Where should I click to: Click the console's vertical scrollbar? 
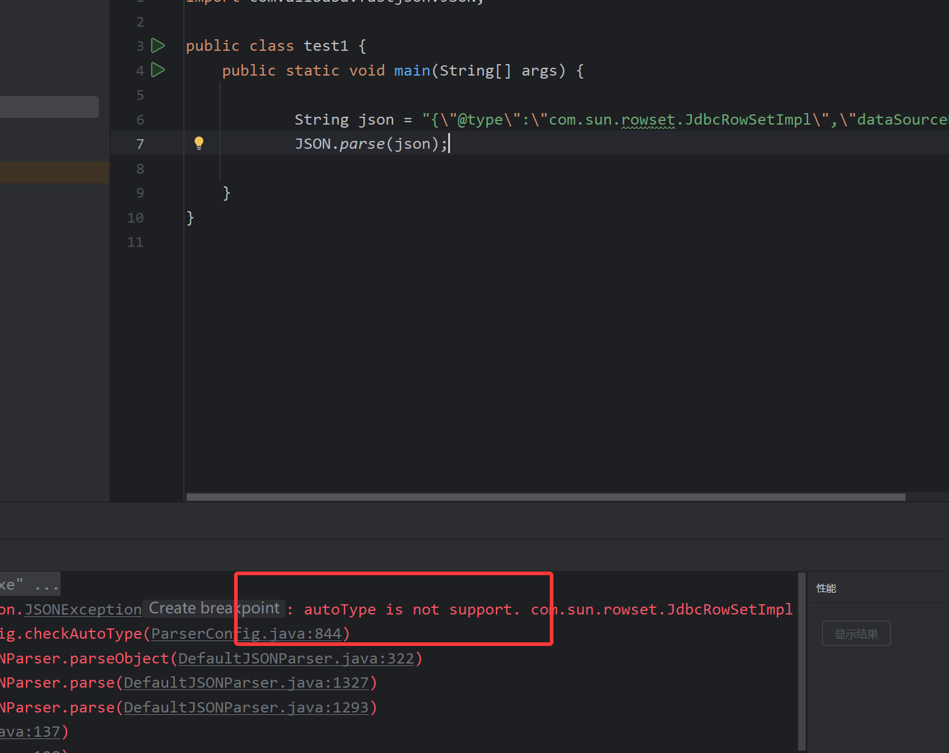click(x=802, y=659)
